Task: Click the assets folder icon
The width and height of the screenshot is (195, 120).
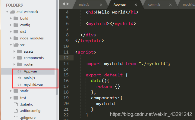Action: point(19,51)
